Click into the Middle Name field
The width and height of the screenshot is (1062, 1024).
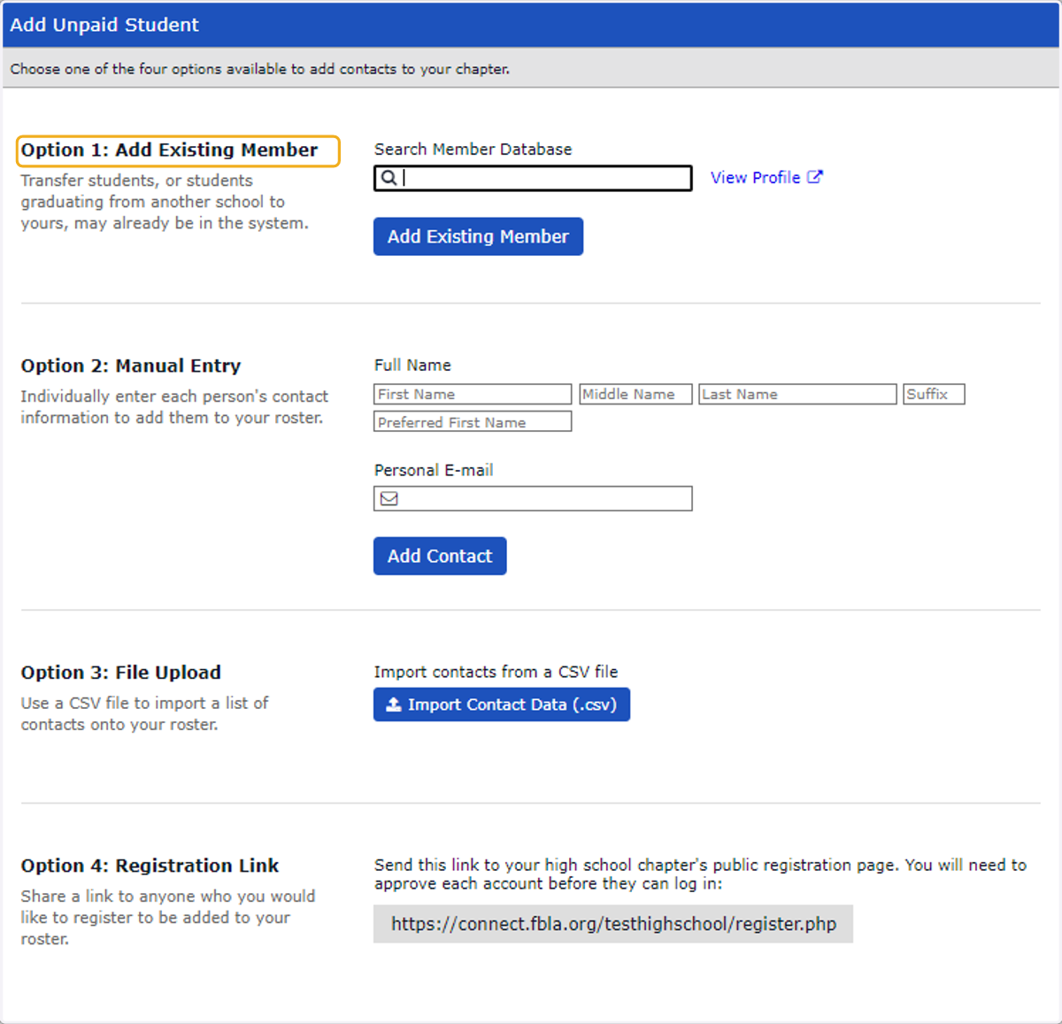coord(635,394)
